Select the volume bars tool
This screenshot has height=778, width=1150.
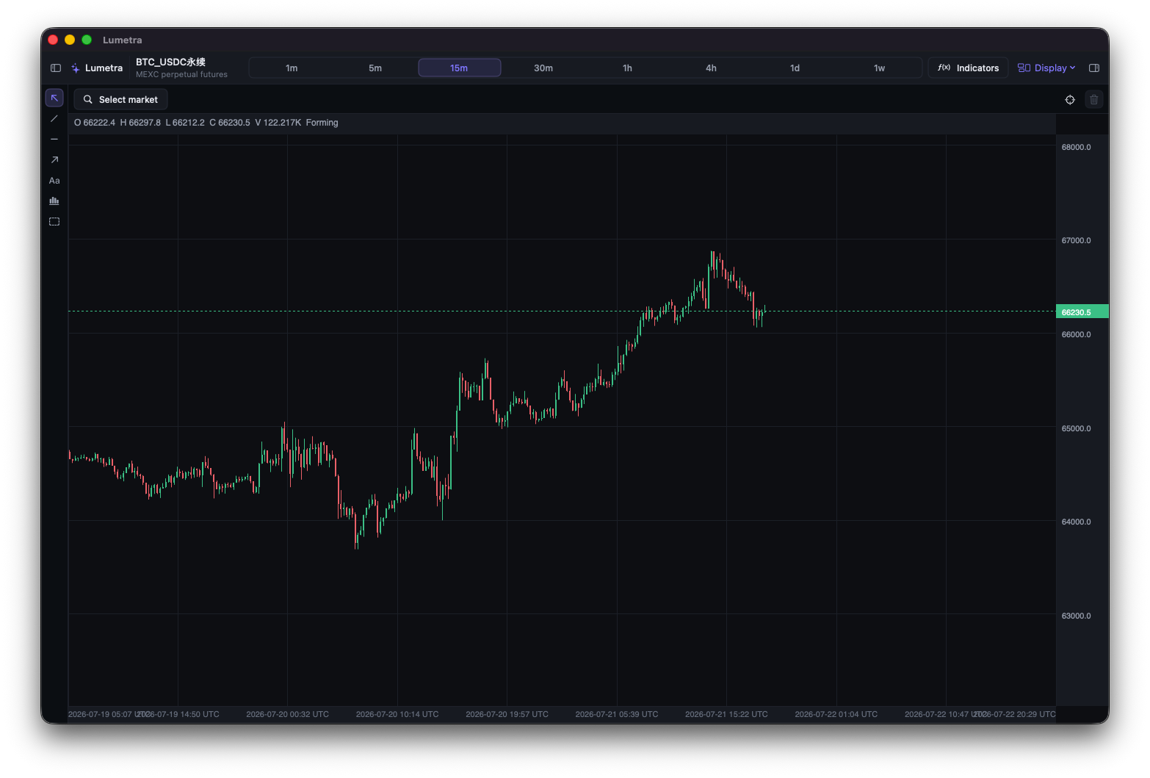point(54,201)
